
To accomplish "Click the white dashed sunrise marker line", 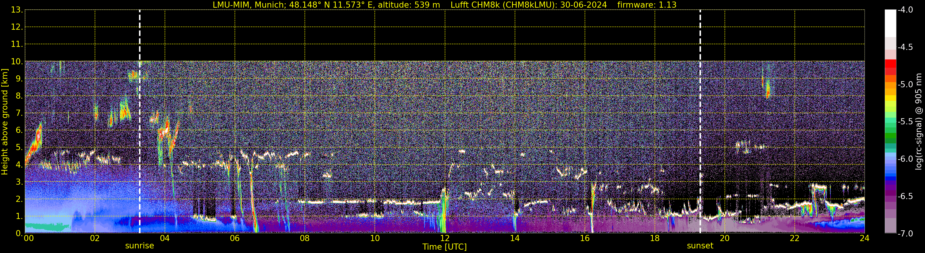I will [x=140, y=122].
